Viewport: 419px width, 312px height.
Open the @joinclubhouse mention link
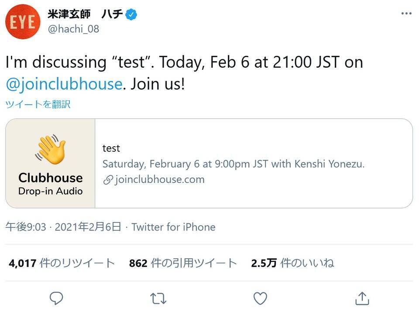tap(64, 83)
